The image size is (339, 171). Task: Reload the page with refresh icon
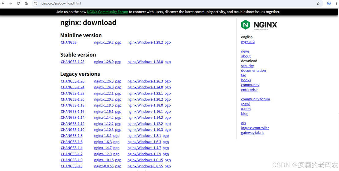(x=18, y=3)
